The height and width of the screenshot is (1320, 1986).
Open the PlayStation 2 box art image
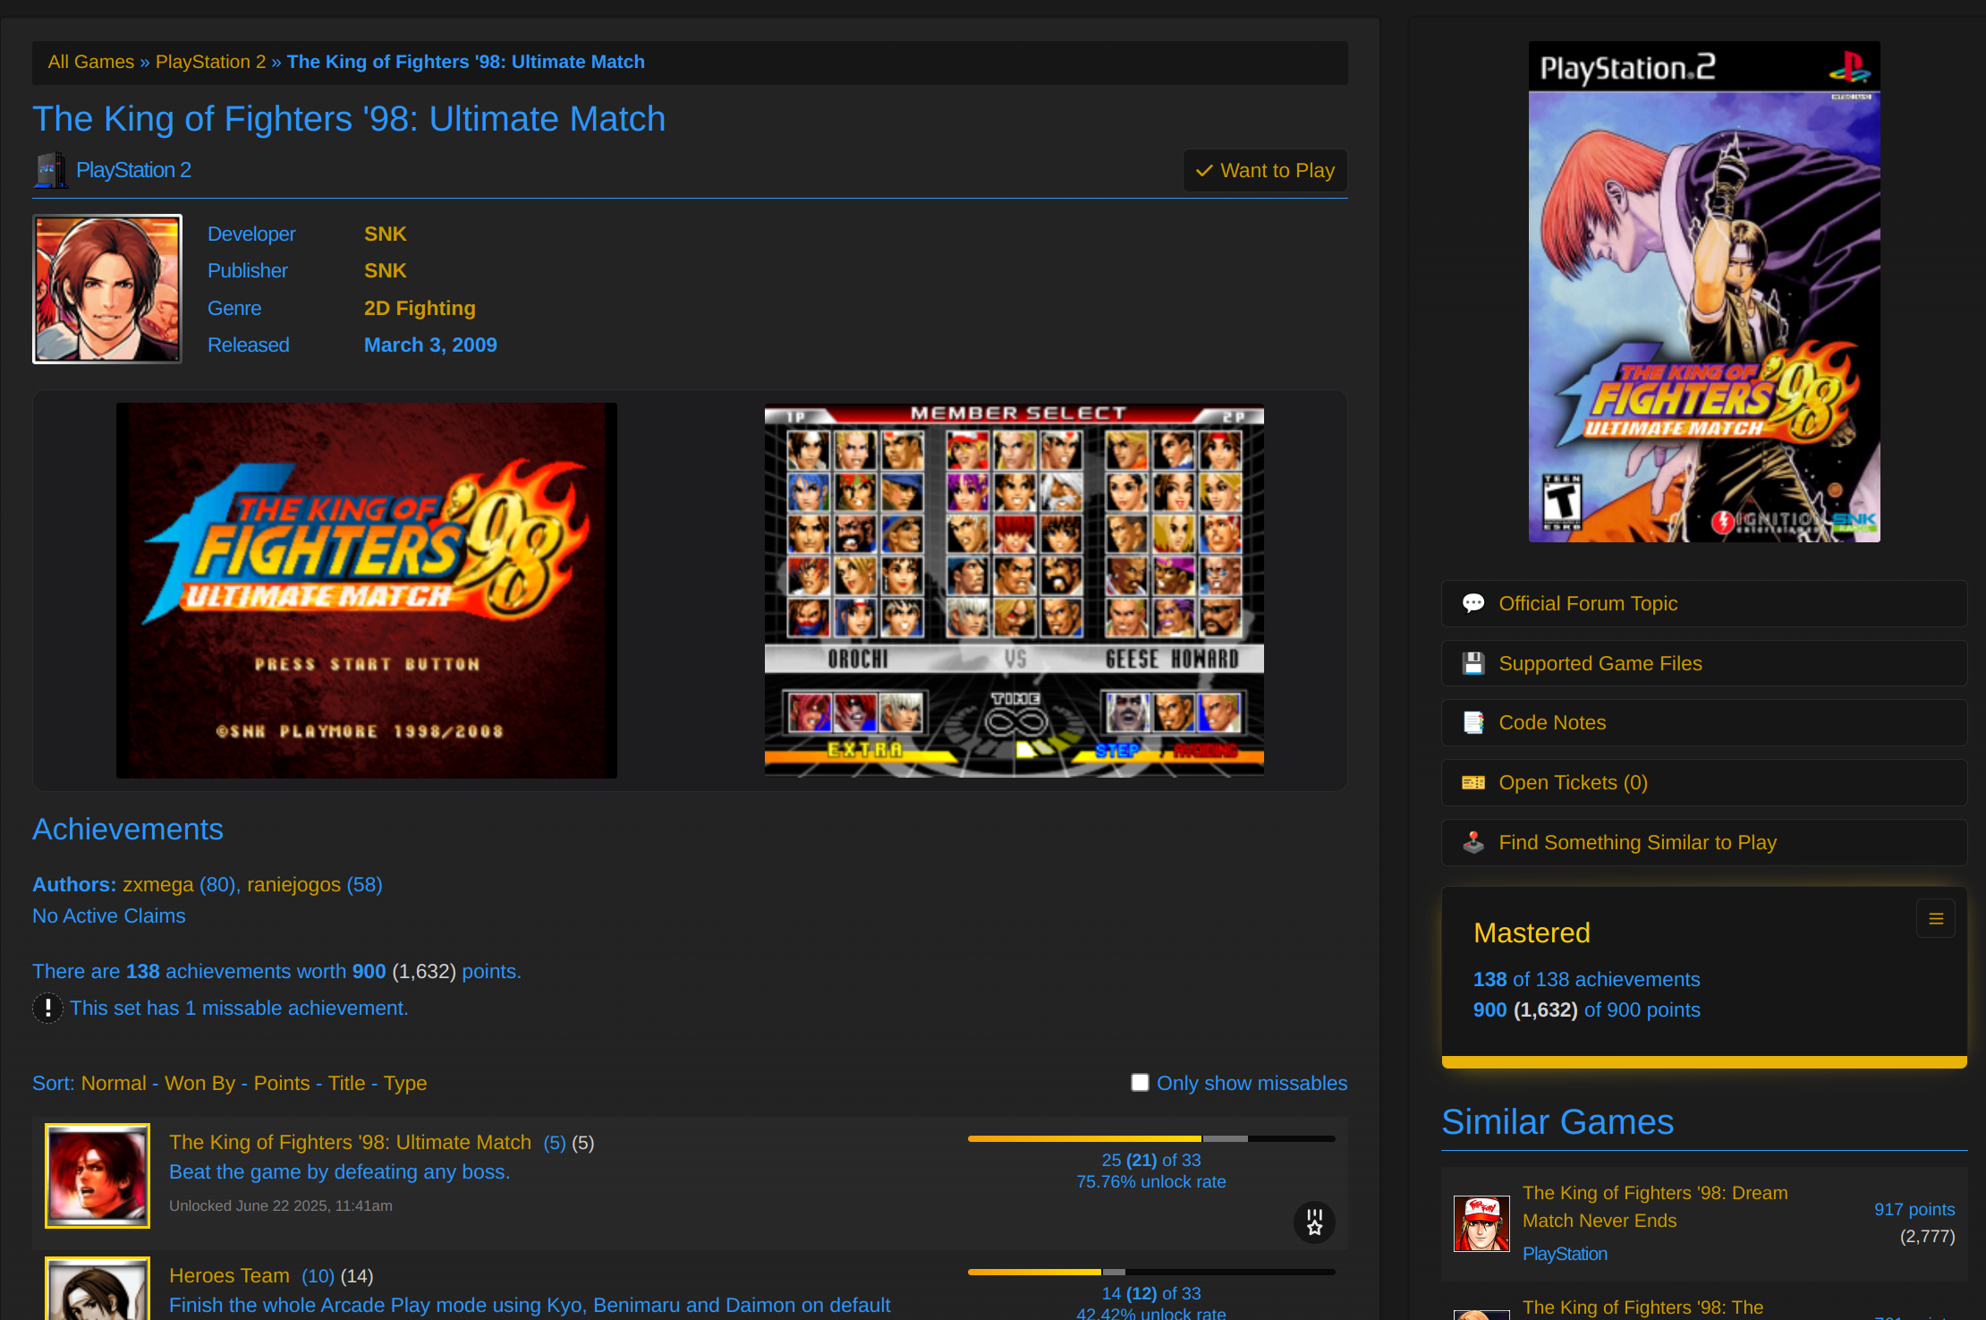1704,292
